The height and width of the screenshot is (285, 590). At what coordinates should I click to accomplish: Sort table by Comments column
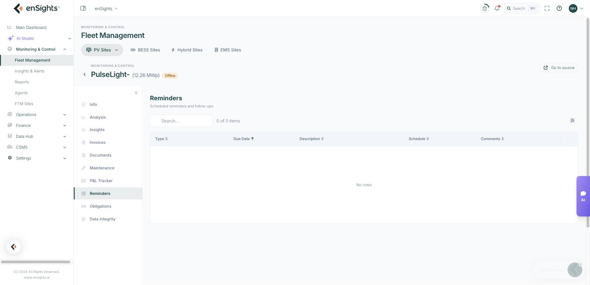[492, 139]
